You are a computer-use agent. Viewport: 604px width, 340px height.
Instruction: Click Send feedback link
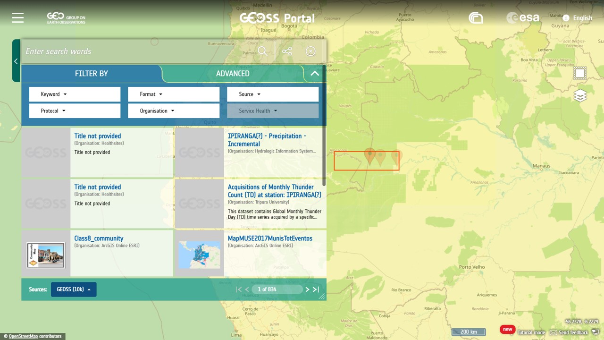pyautogui.click(x=573, y=332)
